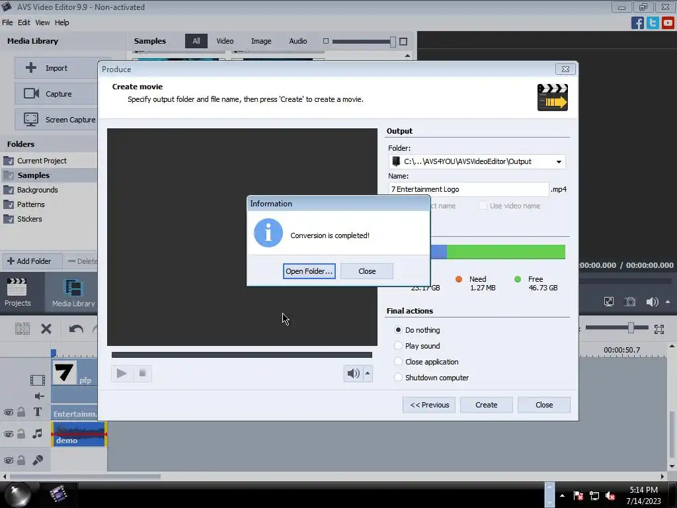Open the Media Library bottom section

point(73,292)
